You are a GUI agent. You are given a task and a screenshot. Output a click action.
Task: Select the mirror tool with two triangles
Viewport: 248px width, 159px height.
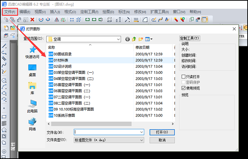(57, 19)
